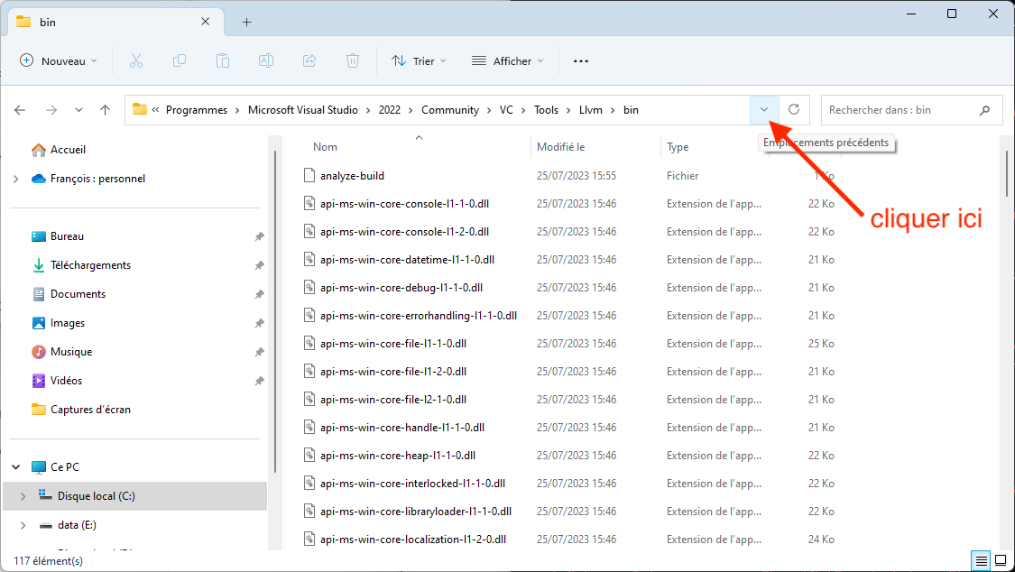Click the Cut scissors icon in toolbar
1015x572 pixels.
click(136, 60)
